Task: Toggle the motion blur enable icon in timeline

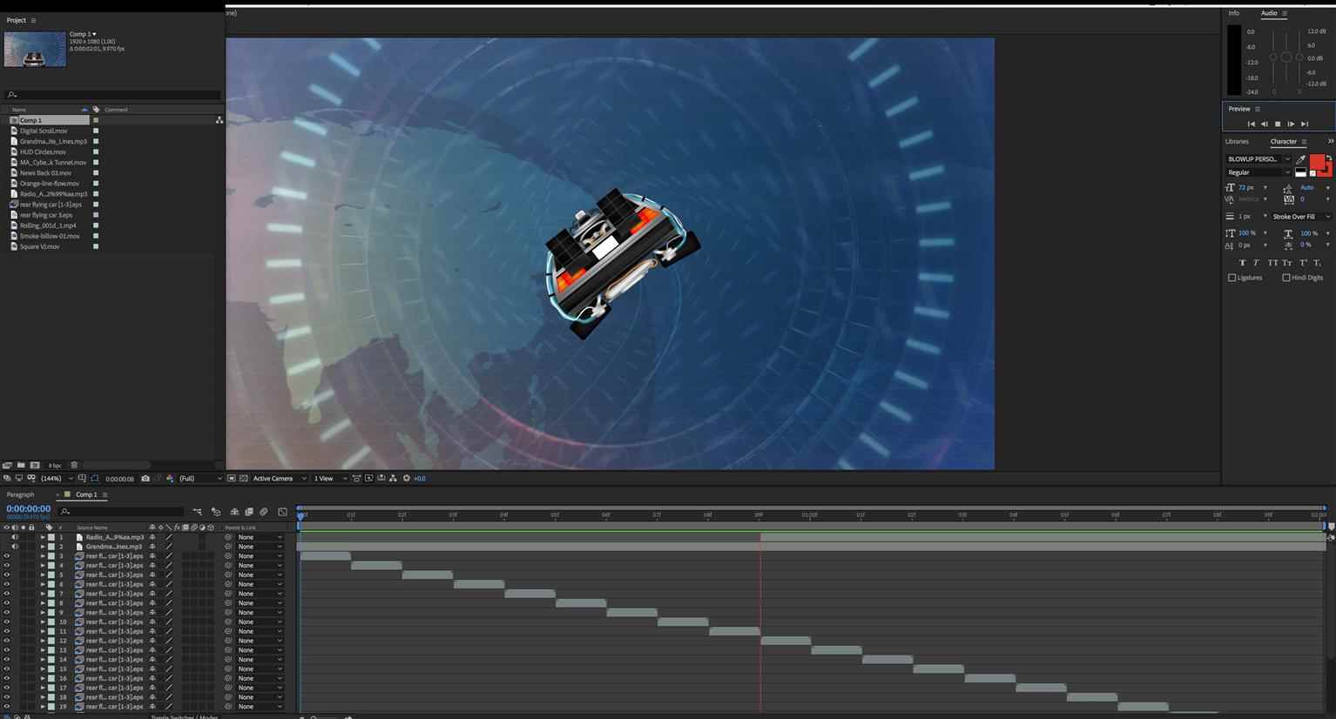Action: (264, 512)
